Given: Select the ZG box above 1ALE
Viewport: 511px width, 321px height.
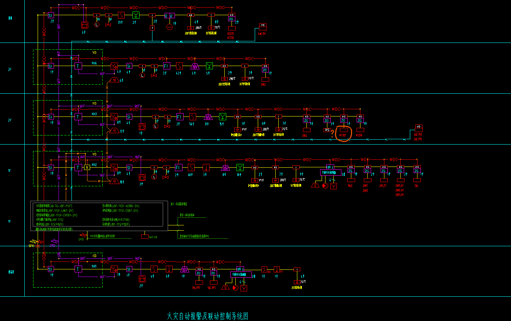Looking at the screenshot, I should point(351,171).
